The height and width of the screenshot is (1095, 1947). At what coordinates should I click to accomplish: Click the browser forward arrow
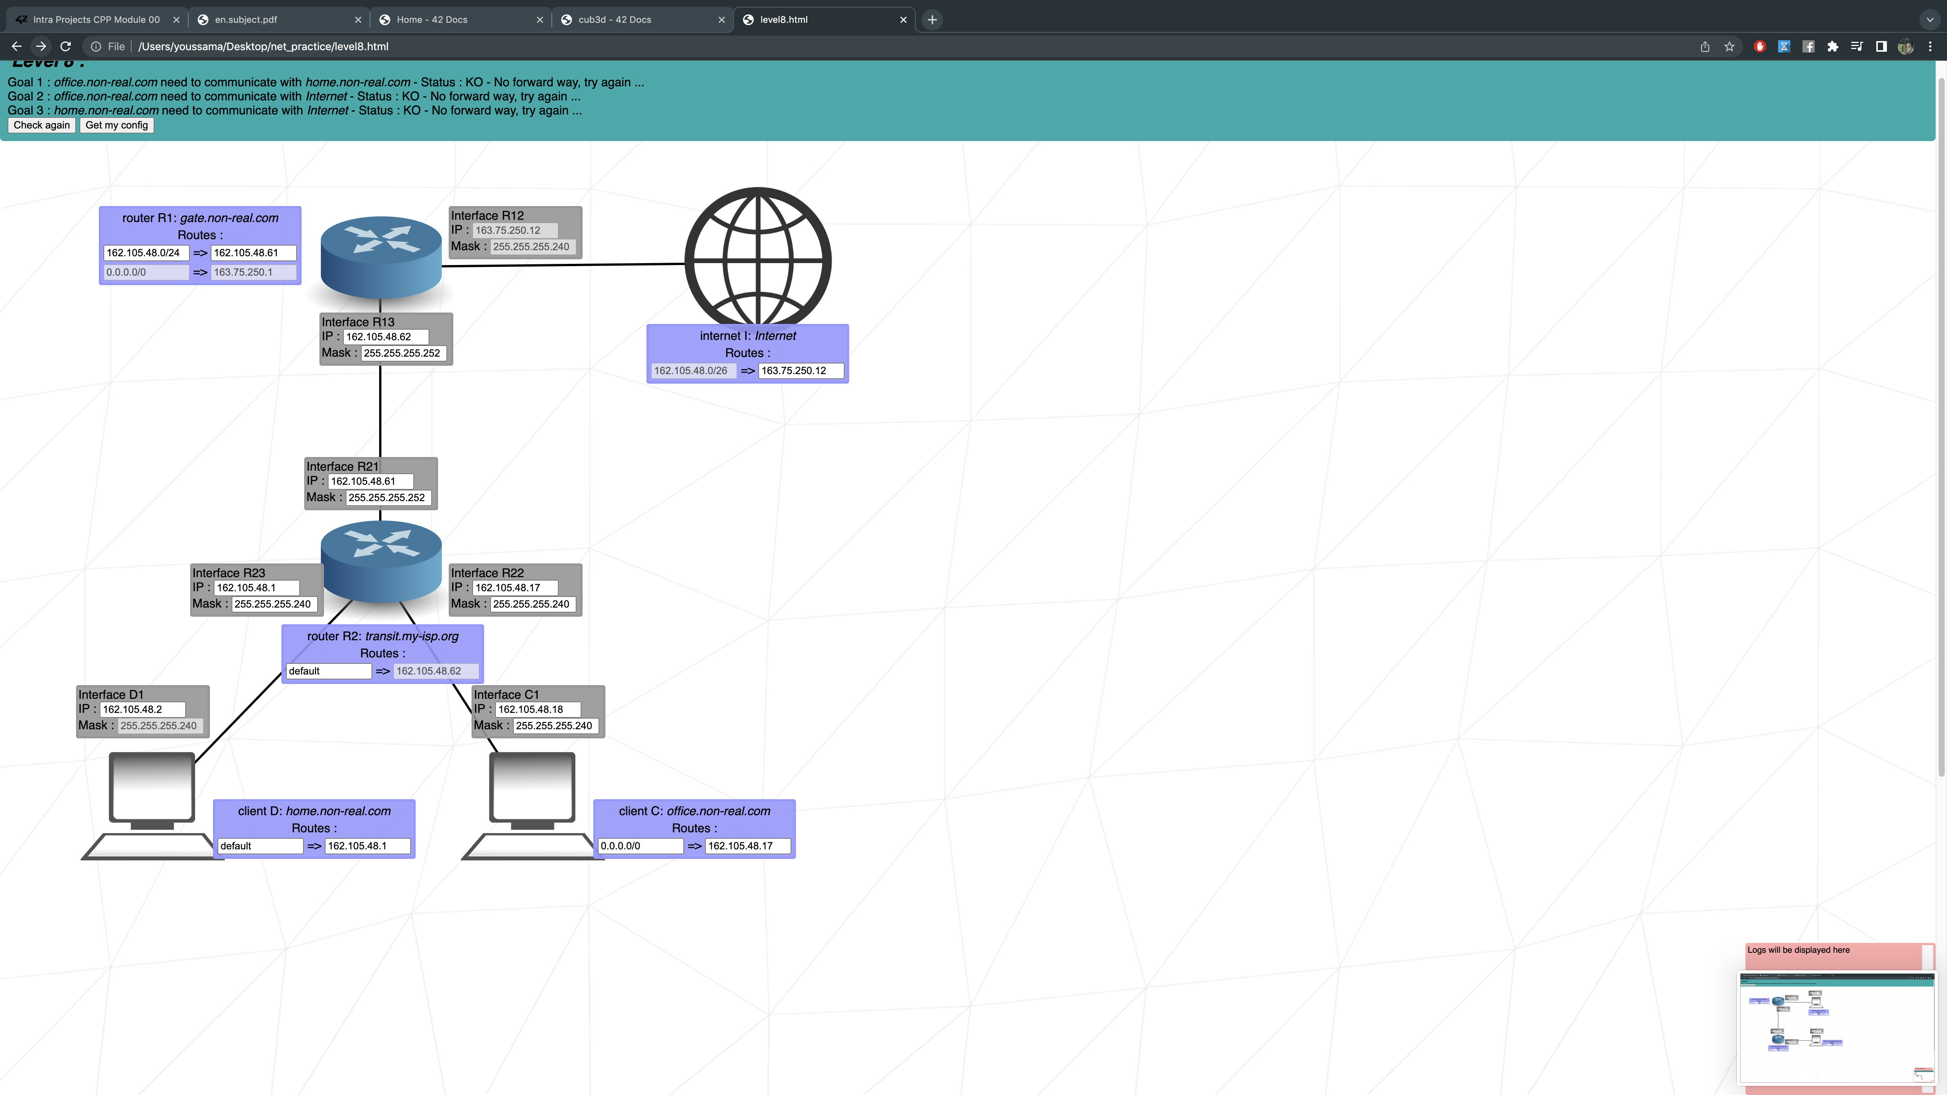41,46
